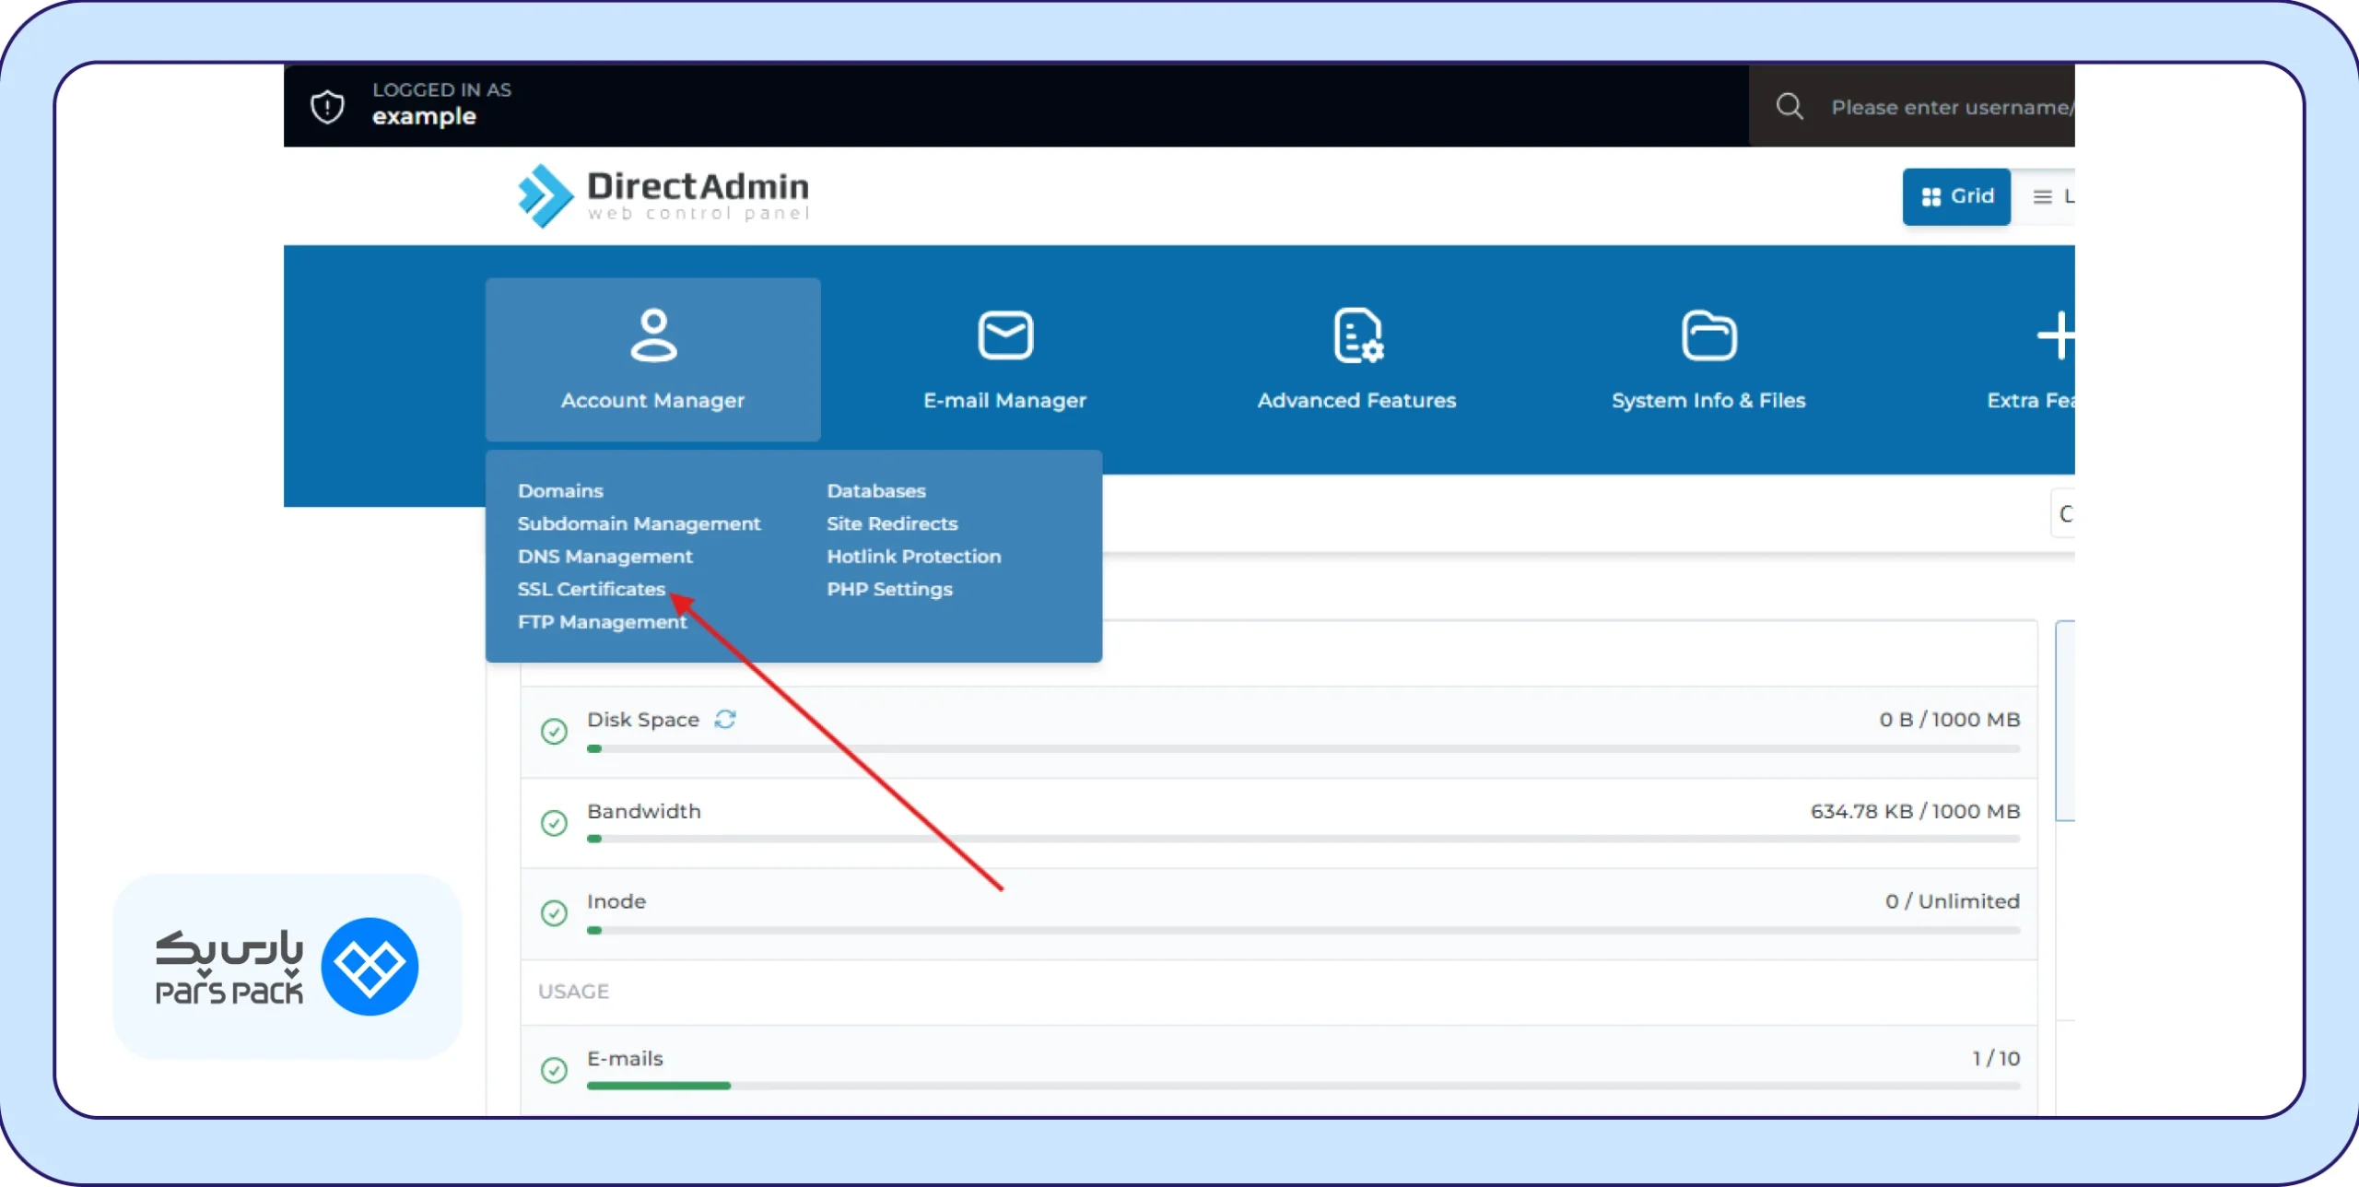Open Subdomain Management
2359x1187 pixels.
[639, 523]
